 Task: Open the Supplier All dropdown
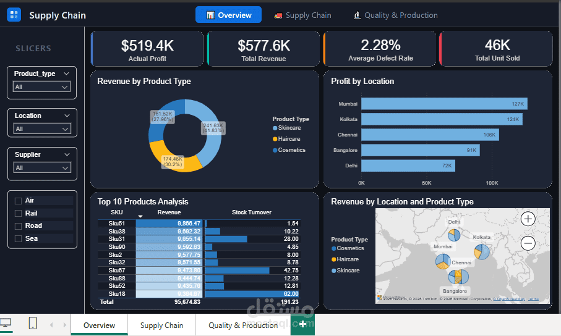42,167
